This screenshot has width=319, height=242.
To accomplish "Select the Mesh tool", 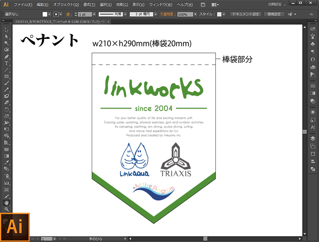I will 6,149.
